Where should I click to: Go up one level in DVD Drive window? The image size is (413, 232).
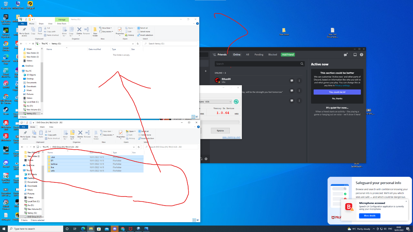pos(34,147)
